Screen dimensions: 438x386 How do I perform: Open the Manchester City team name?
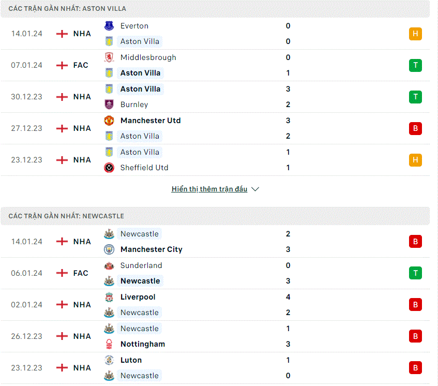(x=152, y=249)
